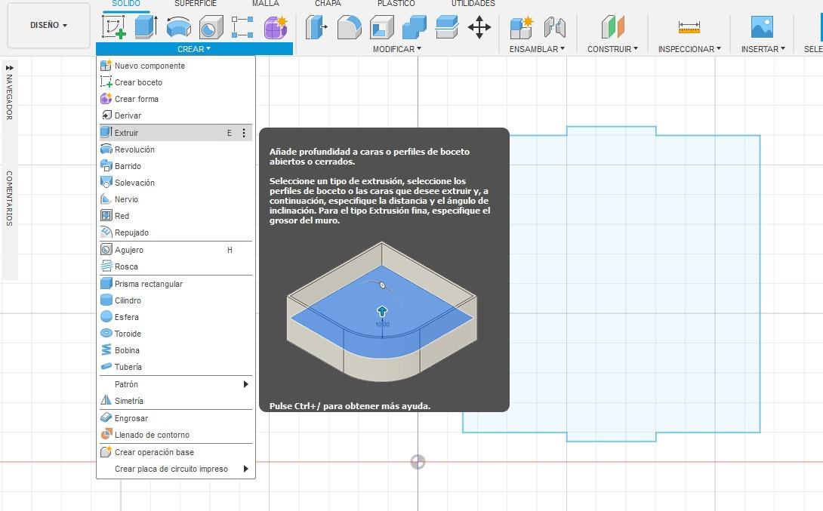This screenshot has width=823, height=511.
Task: Create a Toroide primitive
Action: 176,334
